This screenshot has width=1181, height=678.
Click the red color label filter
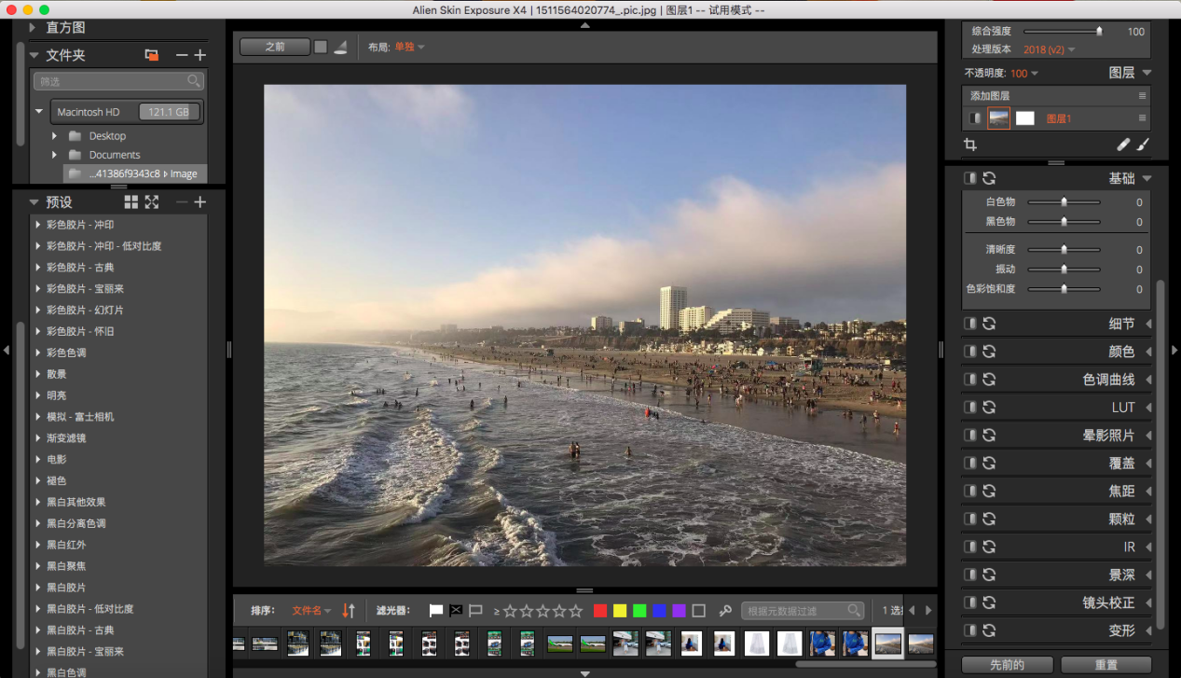600,611
